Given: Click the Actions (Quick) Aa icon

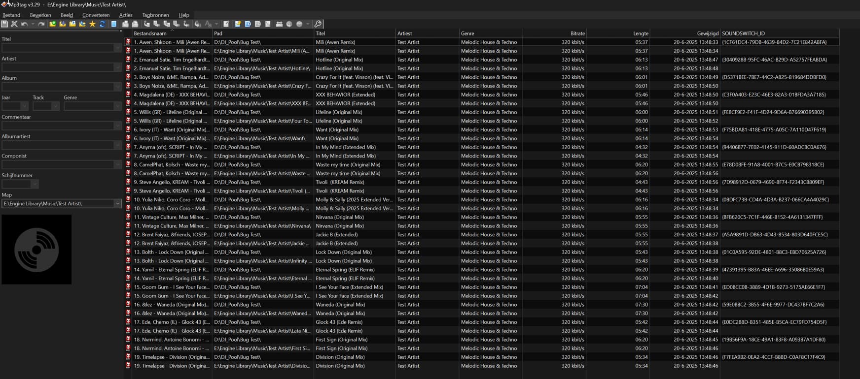Looking at the screenshot, I should coord(208,24).
